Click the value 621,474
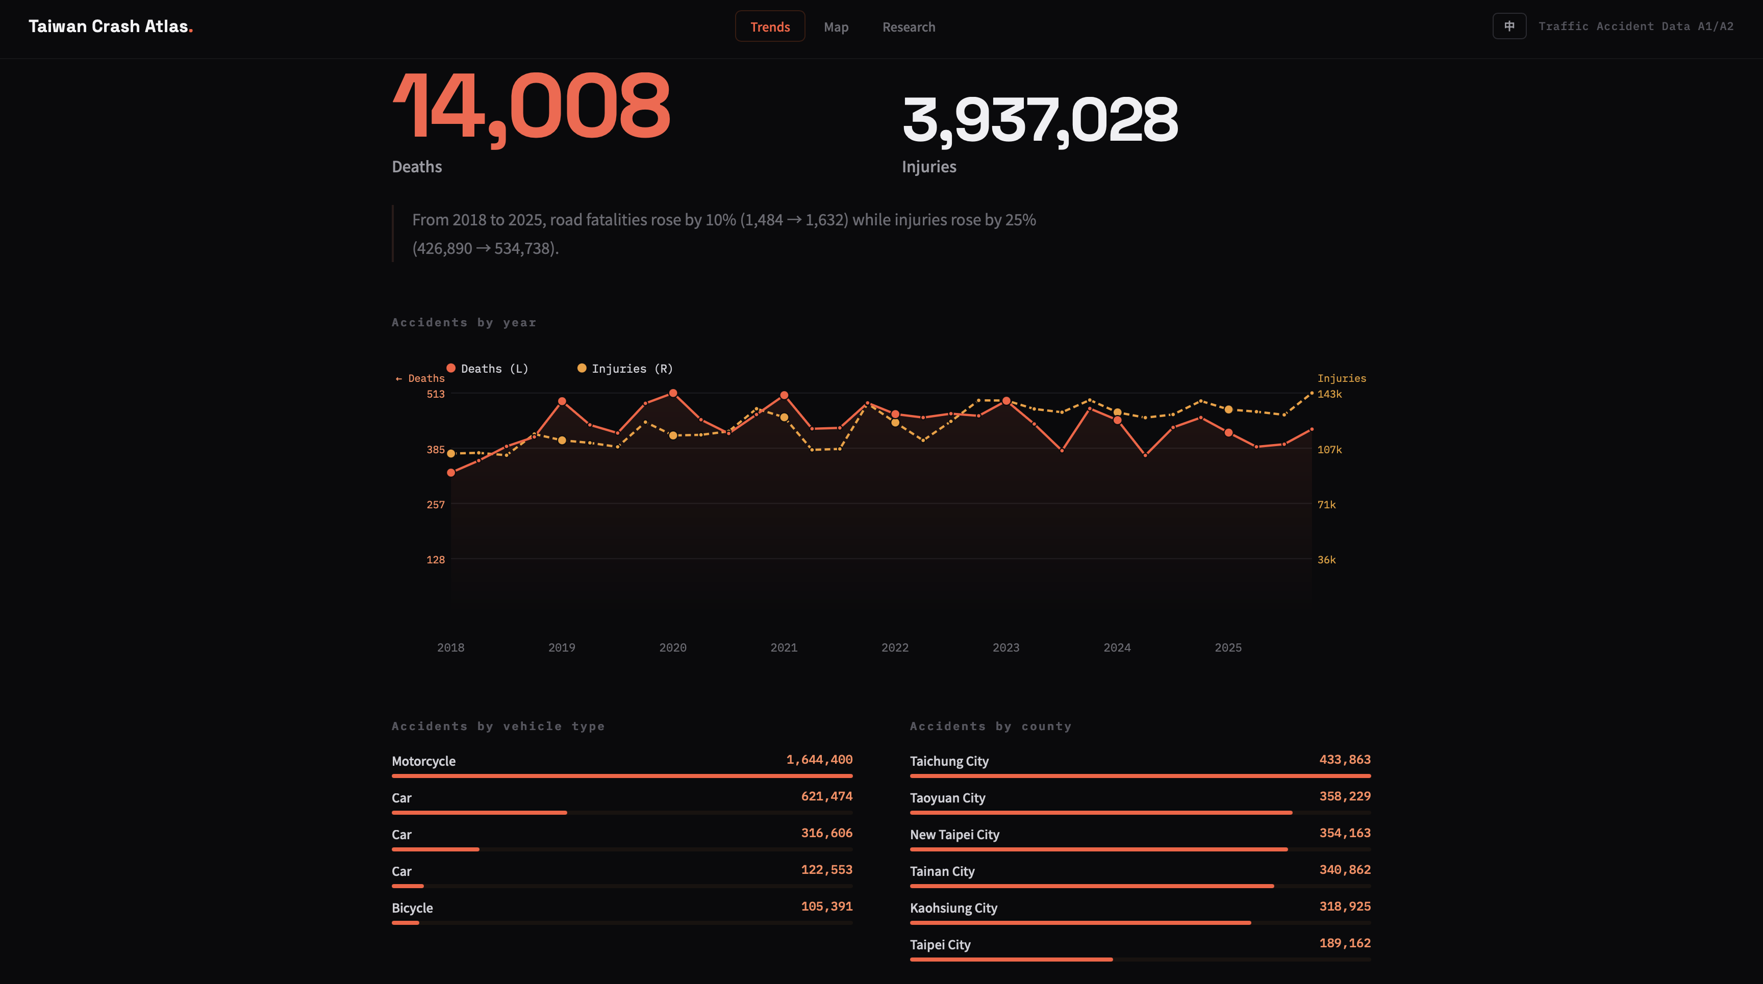 (x=827, y=796)
